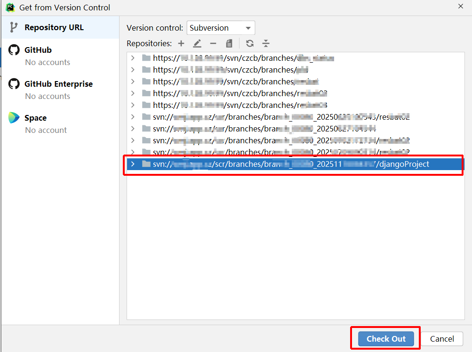
Task: Select the svn row ending in 20250 without subfolder
Action: point(296,129)
